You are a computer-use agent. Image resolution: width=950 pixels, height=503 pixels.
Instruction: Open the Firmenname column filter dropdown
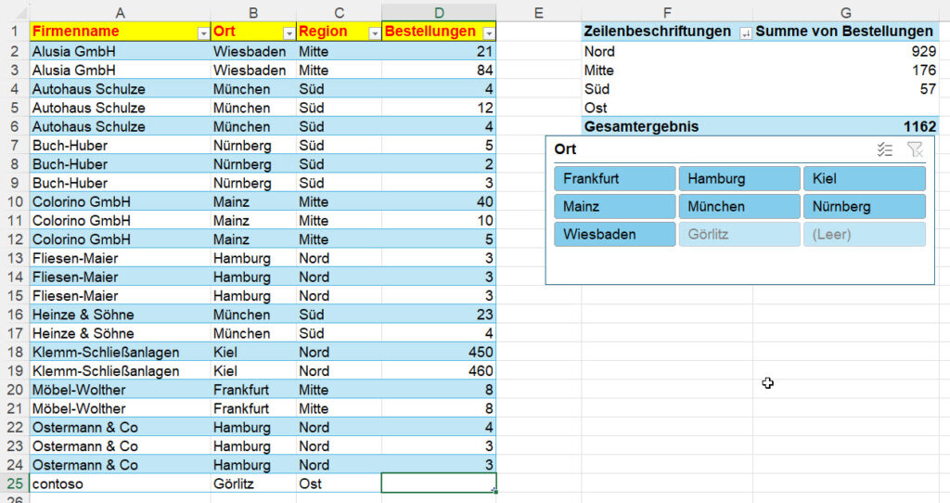coord(203,32)
